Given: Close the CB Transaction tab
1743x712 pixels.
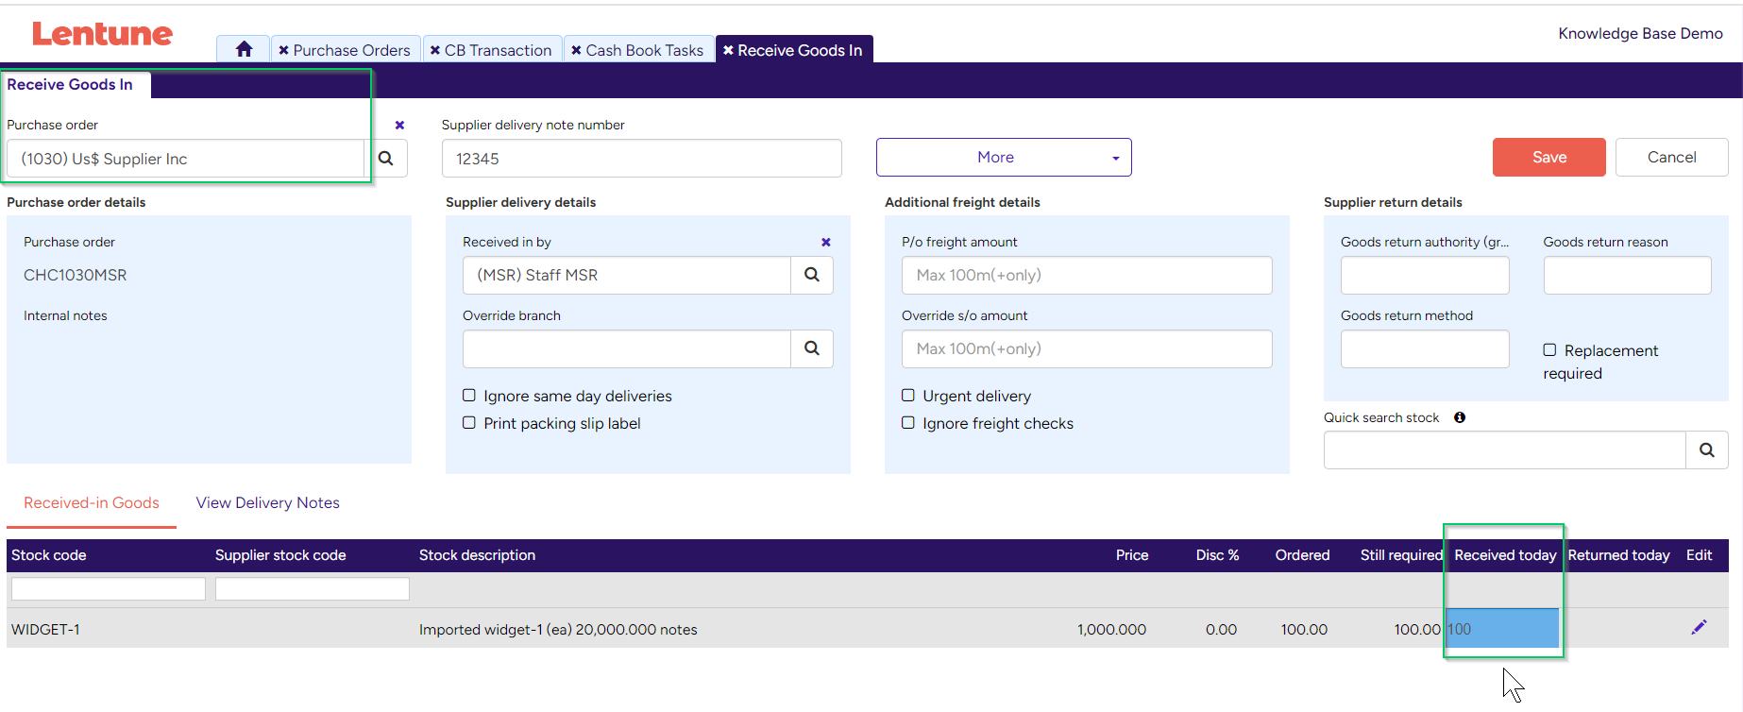Looking at the screenshot, I should point(435,50).
